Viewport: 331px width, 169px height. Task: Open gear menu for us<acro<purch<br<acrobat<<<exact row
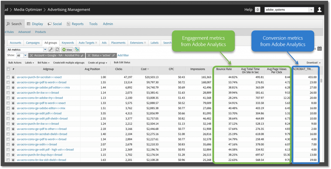pyautogui.click(x=13, y=77)
